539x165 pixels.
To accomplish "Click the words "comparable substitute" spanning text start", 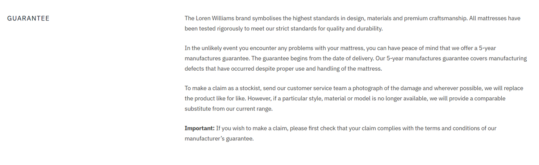I will [x=484, y=98].
